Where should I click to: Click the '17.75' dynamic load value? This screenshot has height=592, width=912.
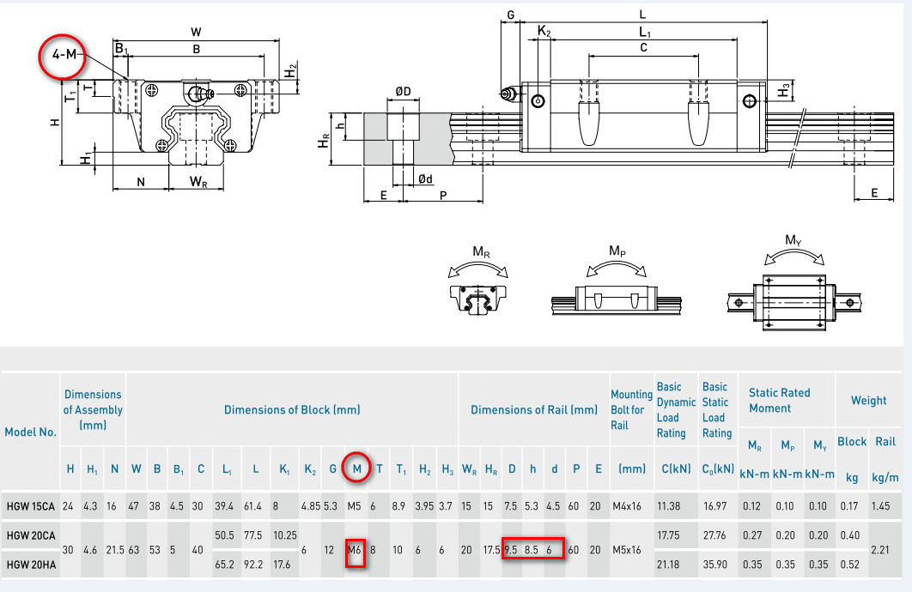668,535
